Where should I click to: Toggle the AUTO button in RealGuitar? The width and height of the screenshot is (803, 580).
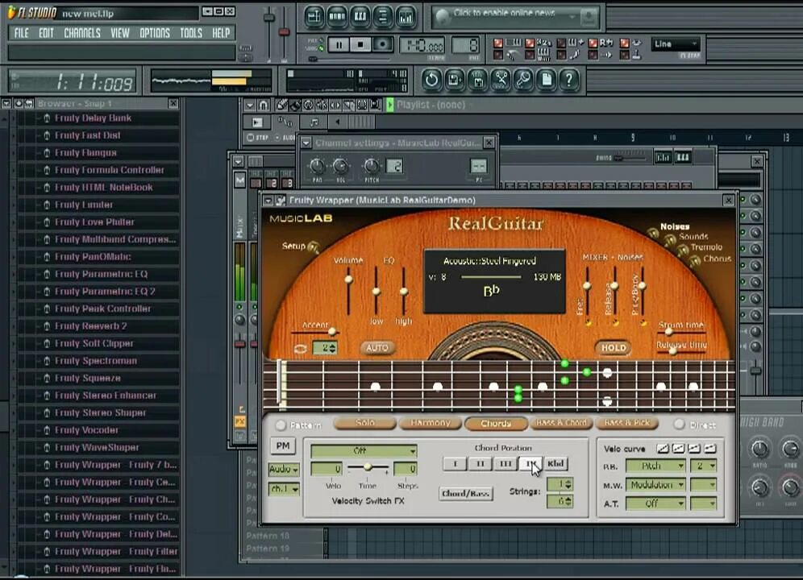click(377, 347)
